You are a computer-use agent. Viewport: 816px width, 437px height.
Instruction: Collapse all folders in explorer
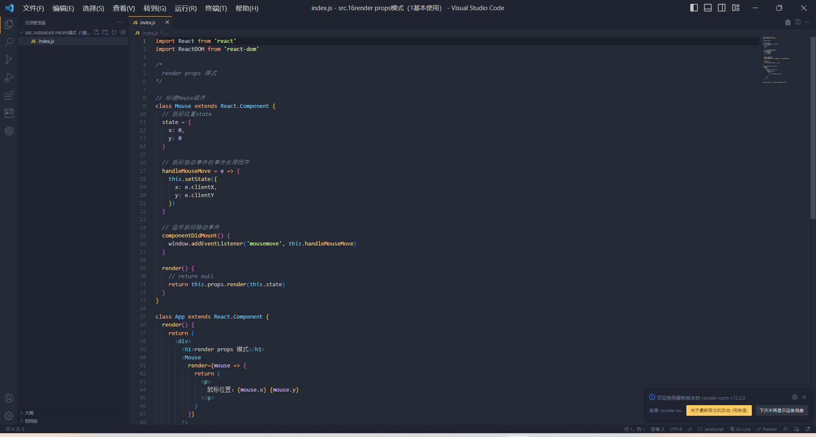click(x=123, y=32)
